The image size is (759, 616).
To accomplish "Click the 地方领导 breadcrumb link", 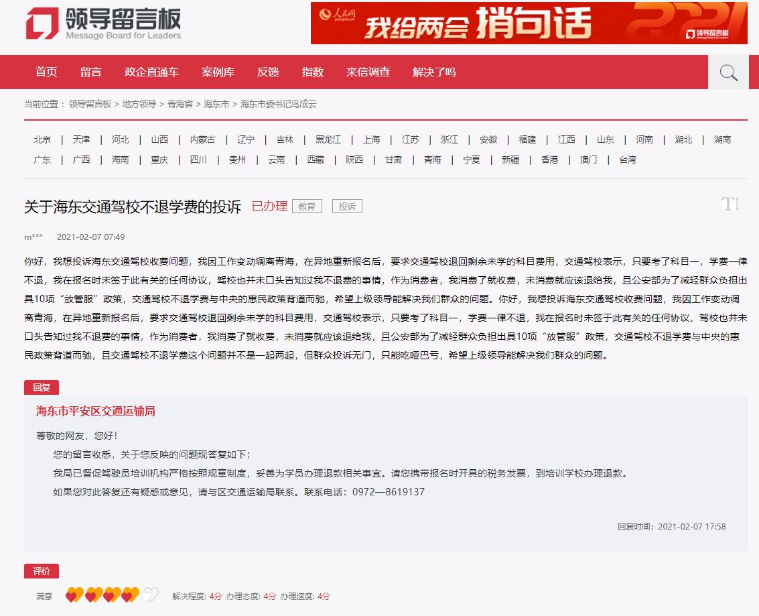I will click(139, 104).
